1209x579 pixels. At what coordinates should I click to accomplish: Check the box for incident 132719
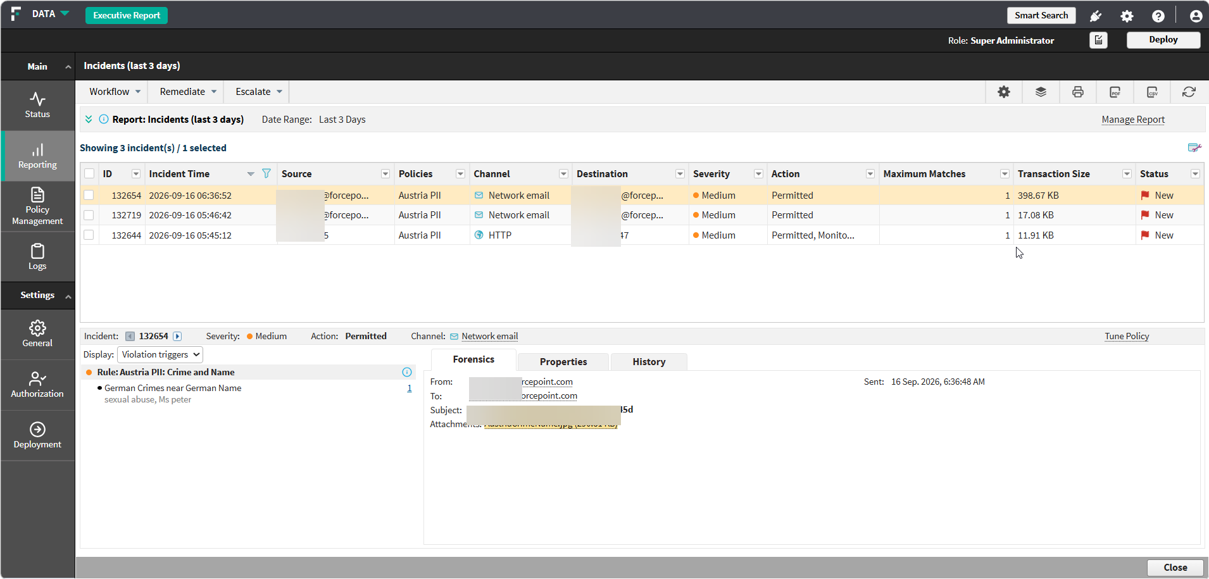[89, 215]
